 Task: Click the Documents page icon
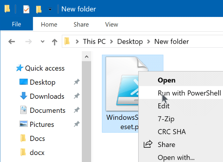24,110
